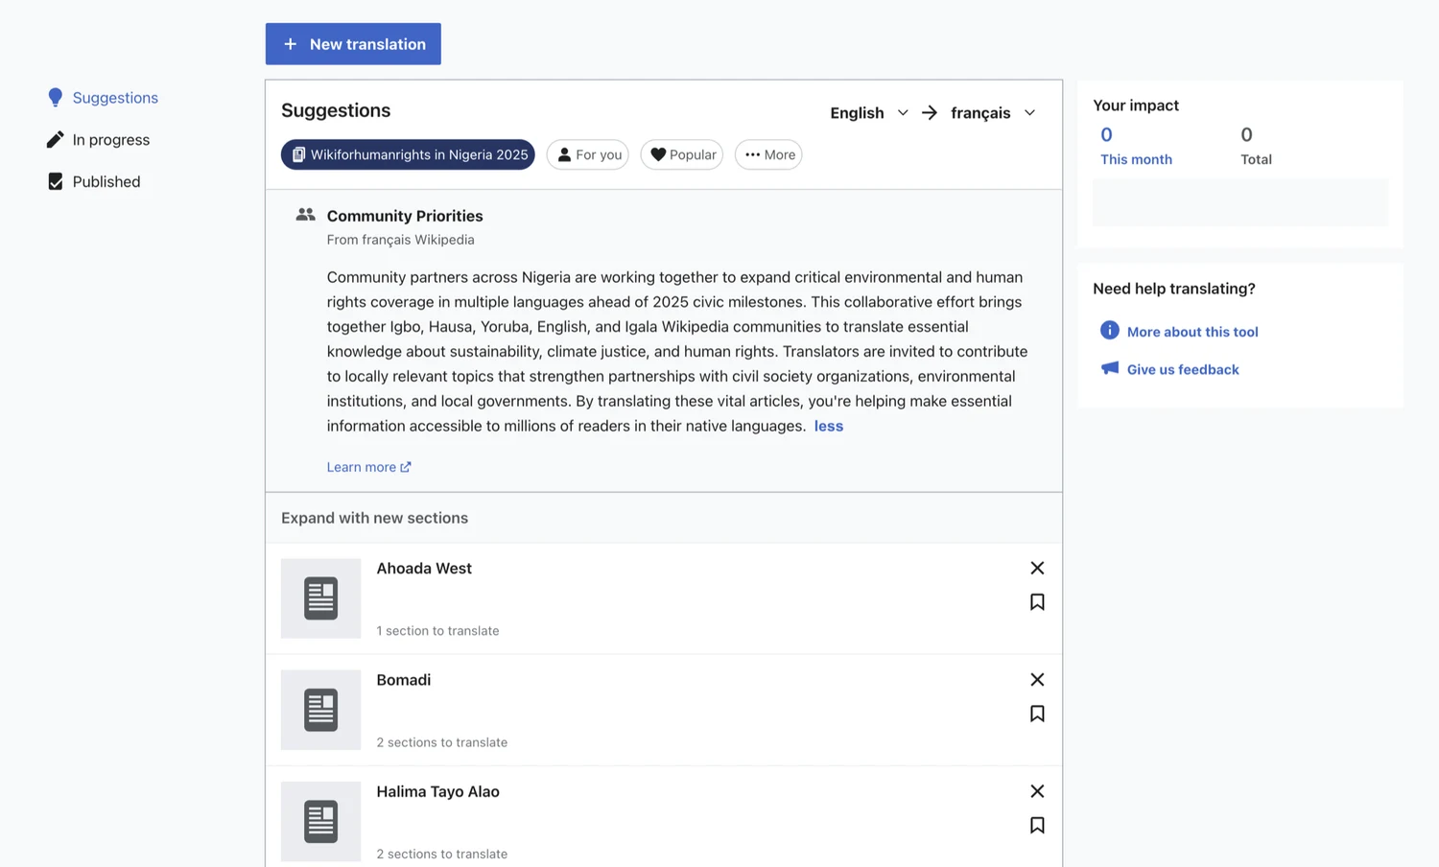
Task: Click the megaphone feedback icon
Action: [1109, 368]
